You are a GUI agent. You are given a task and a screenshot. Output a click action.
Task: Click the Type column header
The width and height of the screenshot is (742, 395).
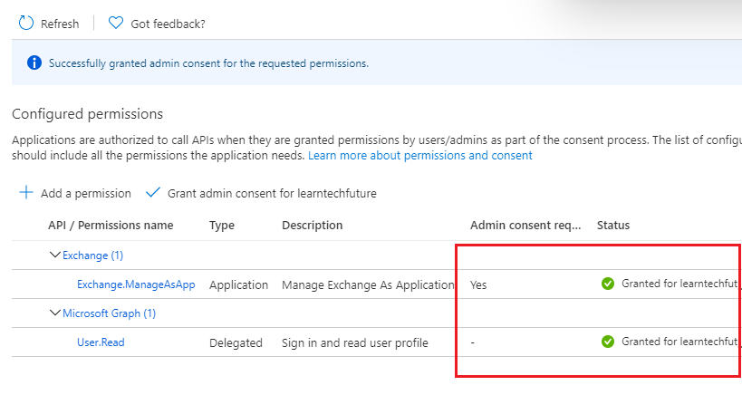click(222, 225)
